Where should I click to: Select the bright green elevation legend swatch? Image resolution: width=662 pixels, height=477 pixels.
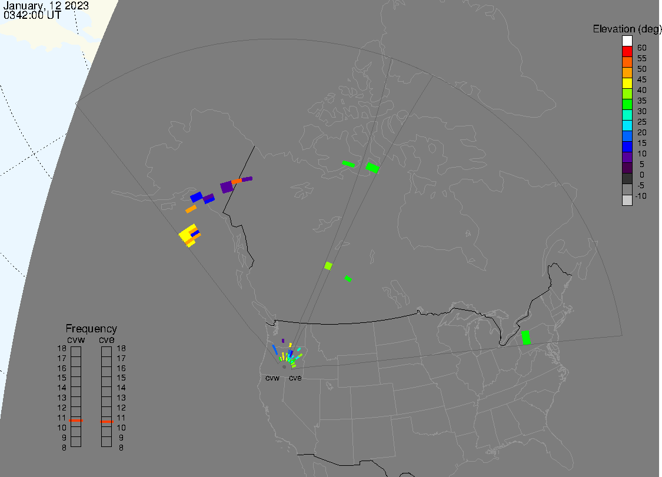(627, 104)
